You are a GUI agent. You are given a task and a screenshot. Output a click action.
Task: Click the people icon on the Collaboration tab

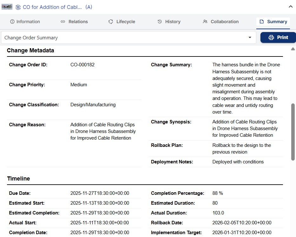[x=205, y=22]
